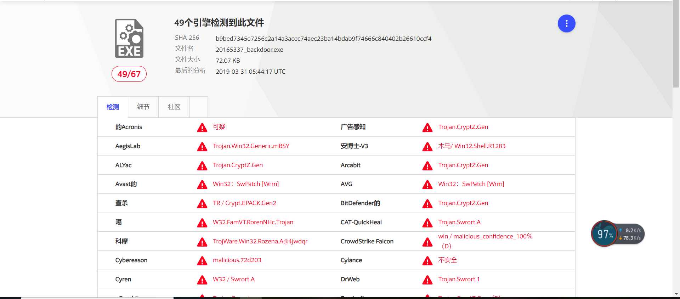Click the warning icon in the Cyren row
Screen dimensions: 680x299
(202, 280)
